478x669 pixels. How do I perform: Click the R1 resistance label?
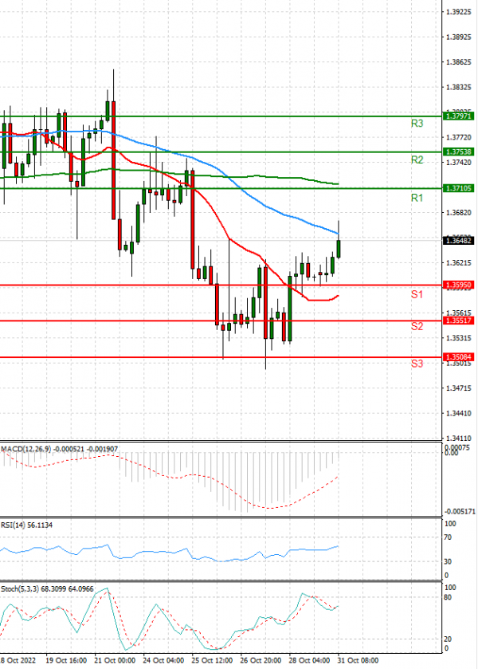[x=417, y=198]
